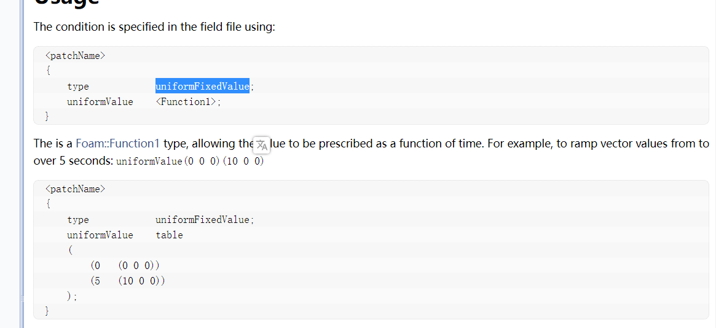Click <patchName> in the second code block
The width and height of the screenshot is (716, 328).
pyautogui.click(x=76, y=189)
